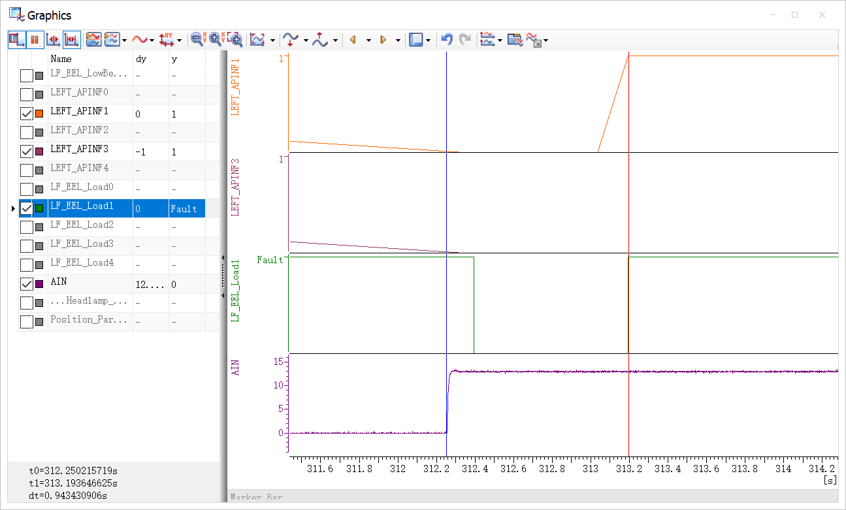
Task: Disable the AIN signal checkbox
Action: (27, 284)
